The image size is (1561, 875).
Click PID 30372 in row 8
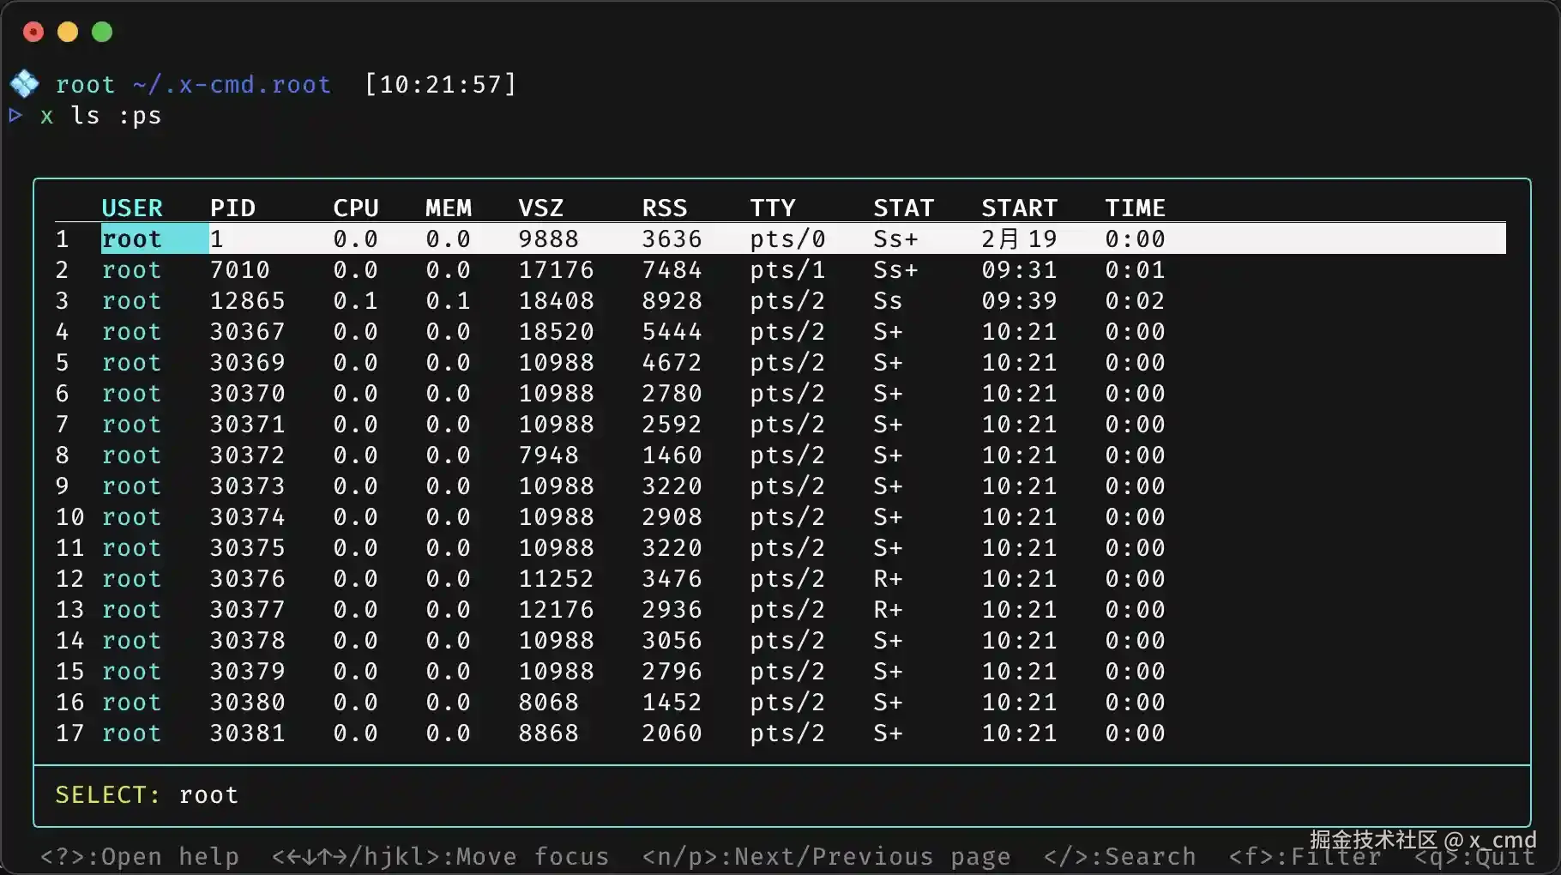[248, 455]
